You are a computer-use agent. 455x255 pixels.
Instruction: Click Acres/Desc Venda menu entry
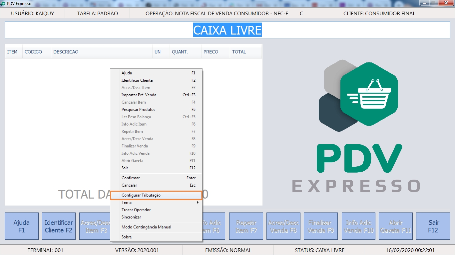coord(156,139)
